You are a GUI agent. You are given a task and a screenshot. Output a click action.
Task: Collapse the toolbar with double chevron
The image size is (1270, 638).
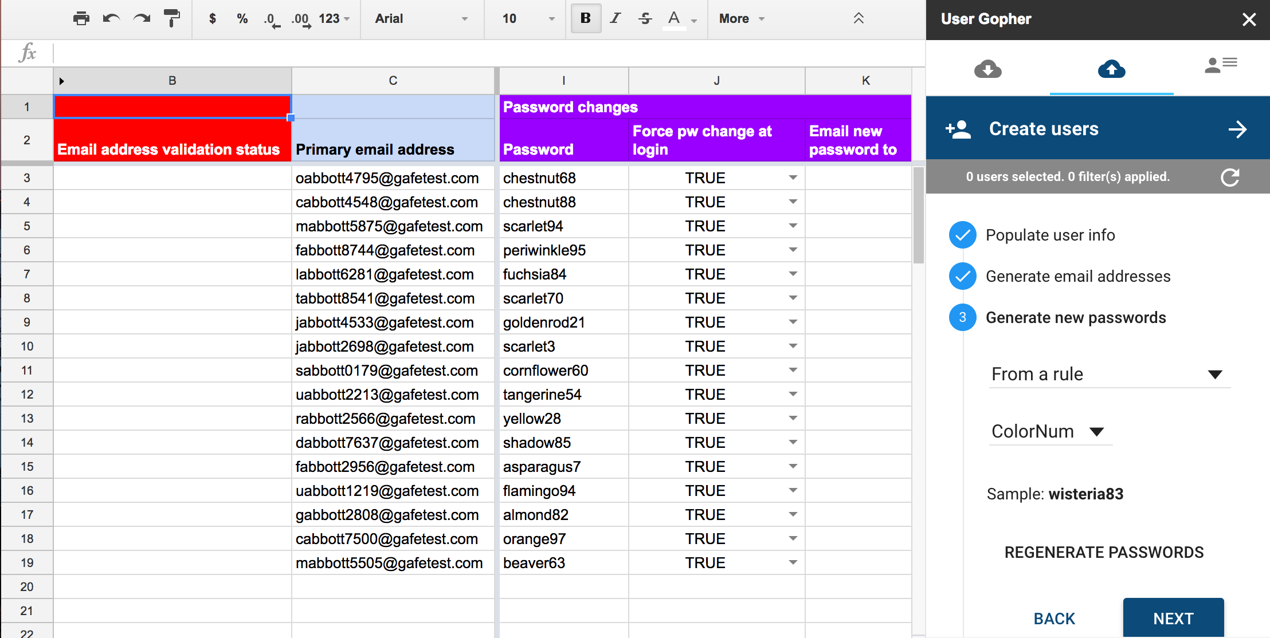coord(859,18)
